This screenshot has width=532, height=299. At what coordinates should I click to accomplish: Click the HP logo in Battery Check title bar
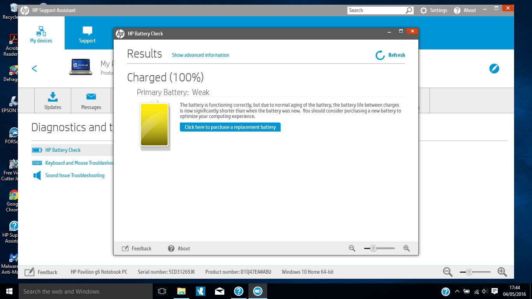point(120,33)
